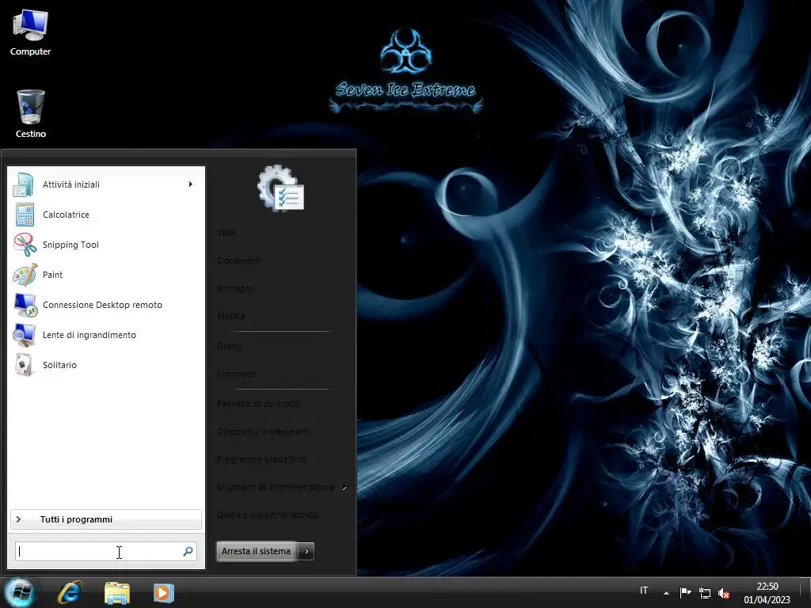Select the Paint label
811x608 pixels.
[52, 275]
